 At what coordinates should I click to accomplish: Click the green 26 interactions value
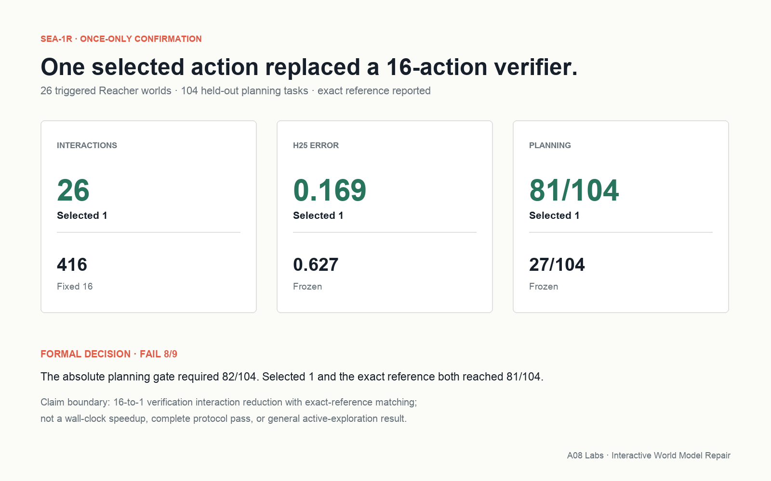[x=73, y=190]
